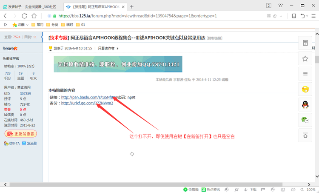
Task: Open the mobile/reader view icon in toolbar
Action: coord(294,16)
